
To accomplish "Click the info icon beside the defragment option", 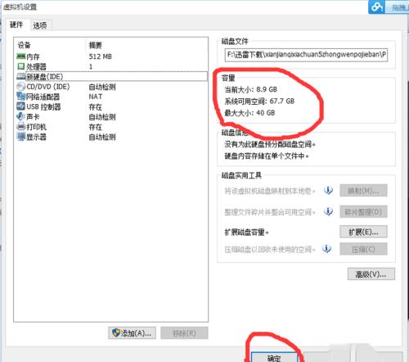I will (328, 211).
